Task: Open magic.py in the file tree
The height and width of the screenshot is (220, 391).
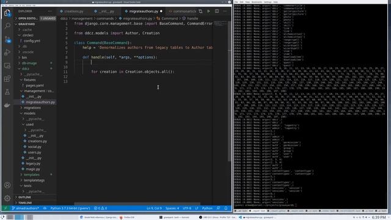Action: 32,169
